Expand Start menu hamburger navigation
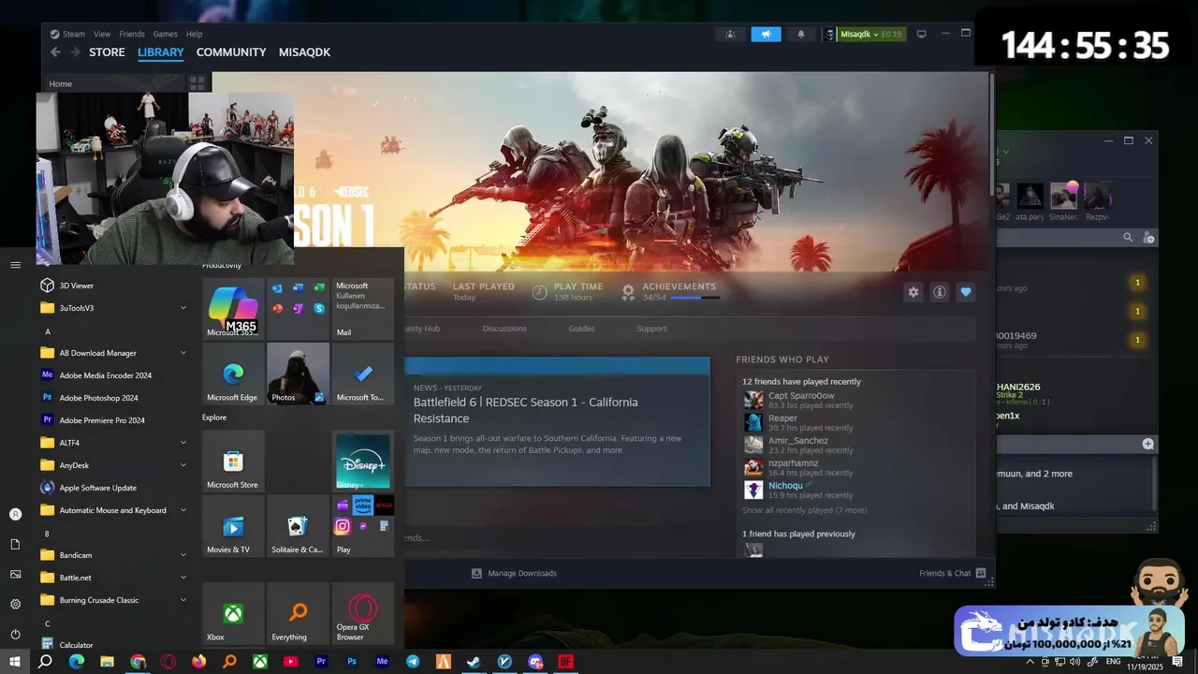This screenshot has width=1198, height=674. [x=15, y=265]
